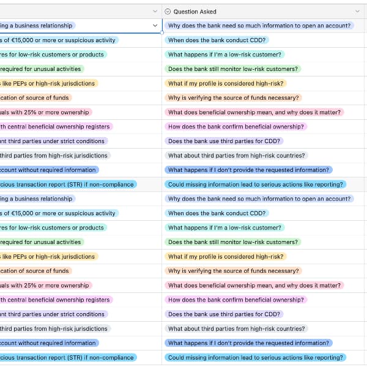Select the first 'What does beneficial ownership mean' tag

pos(254,113)
